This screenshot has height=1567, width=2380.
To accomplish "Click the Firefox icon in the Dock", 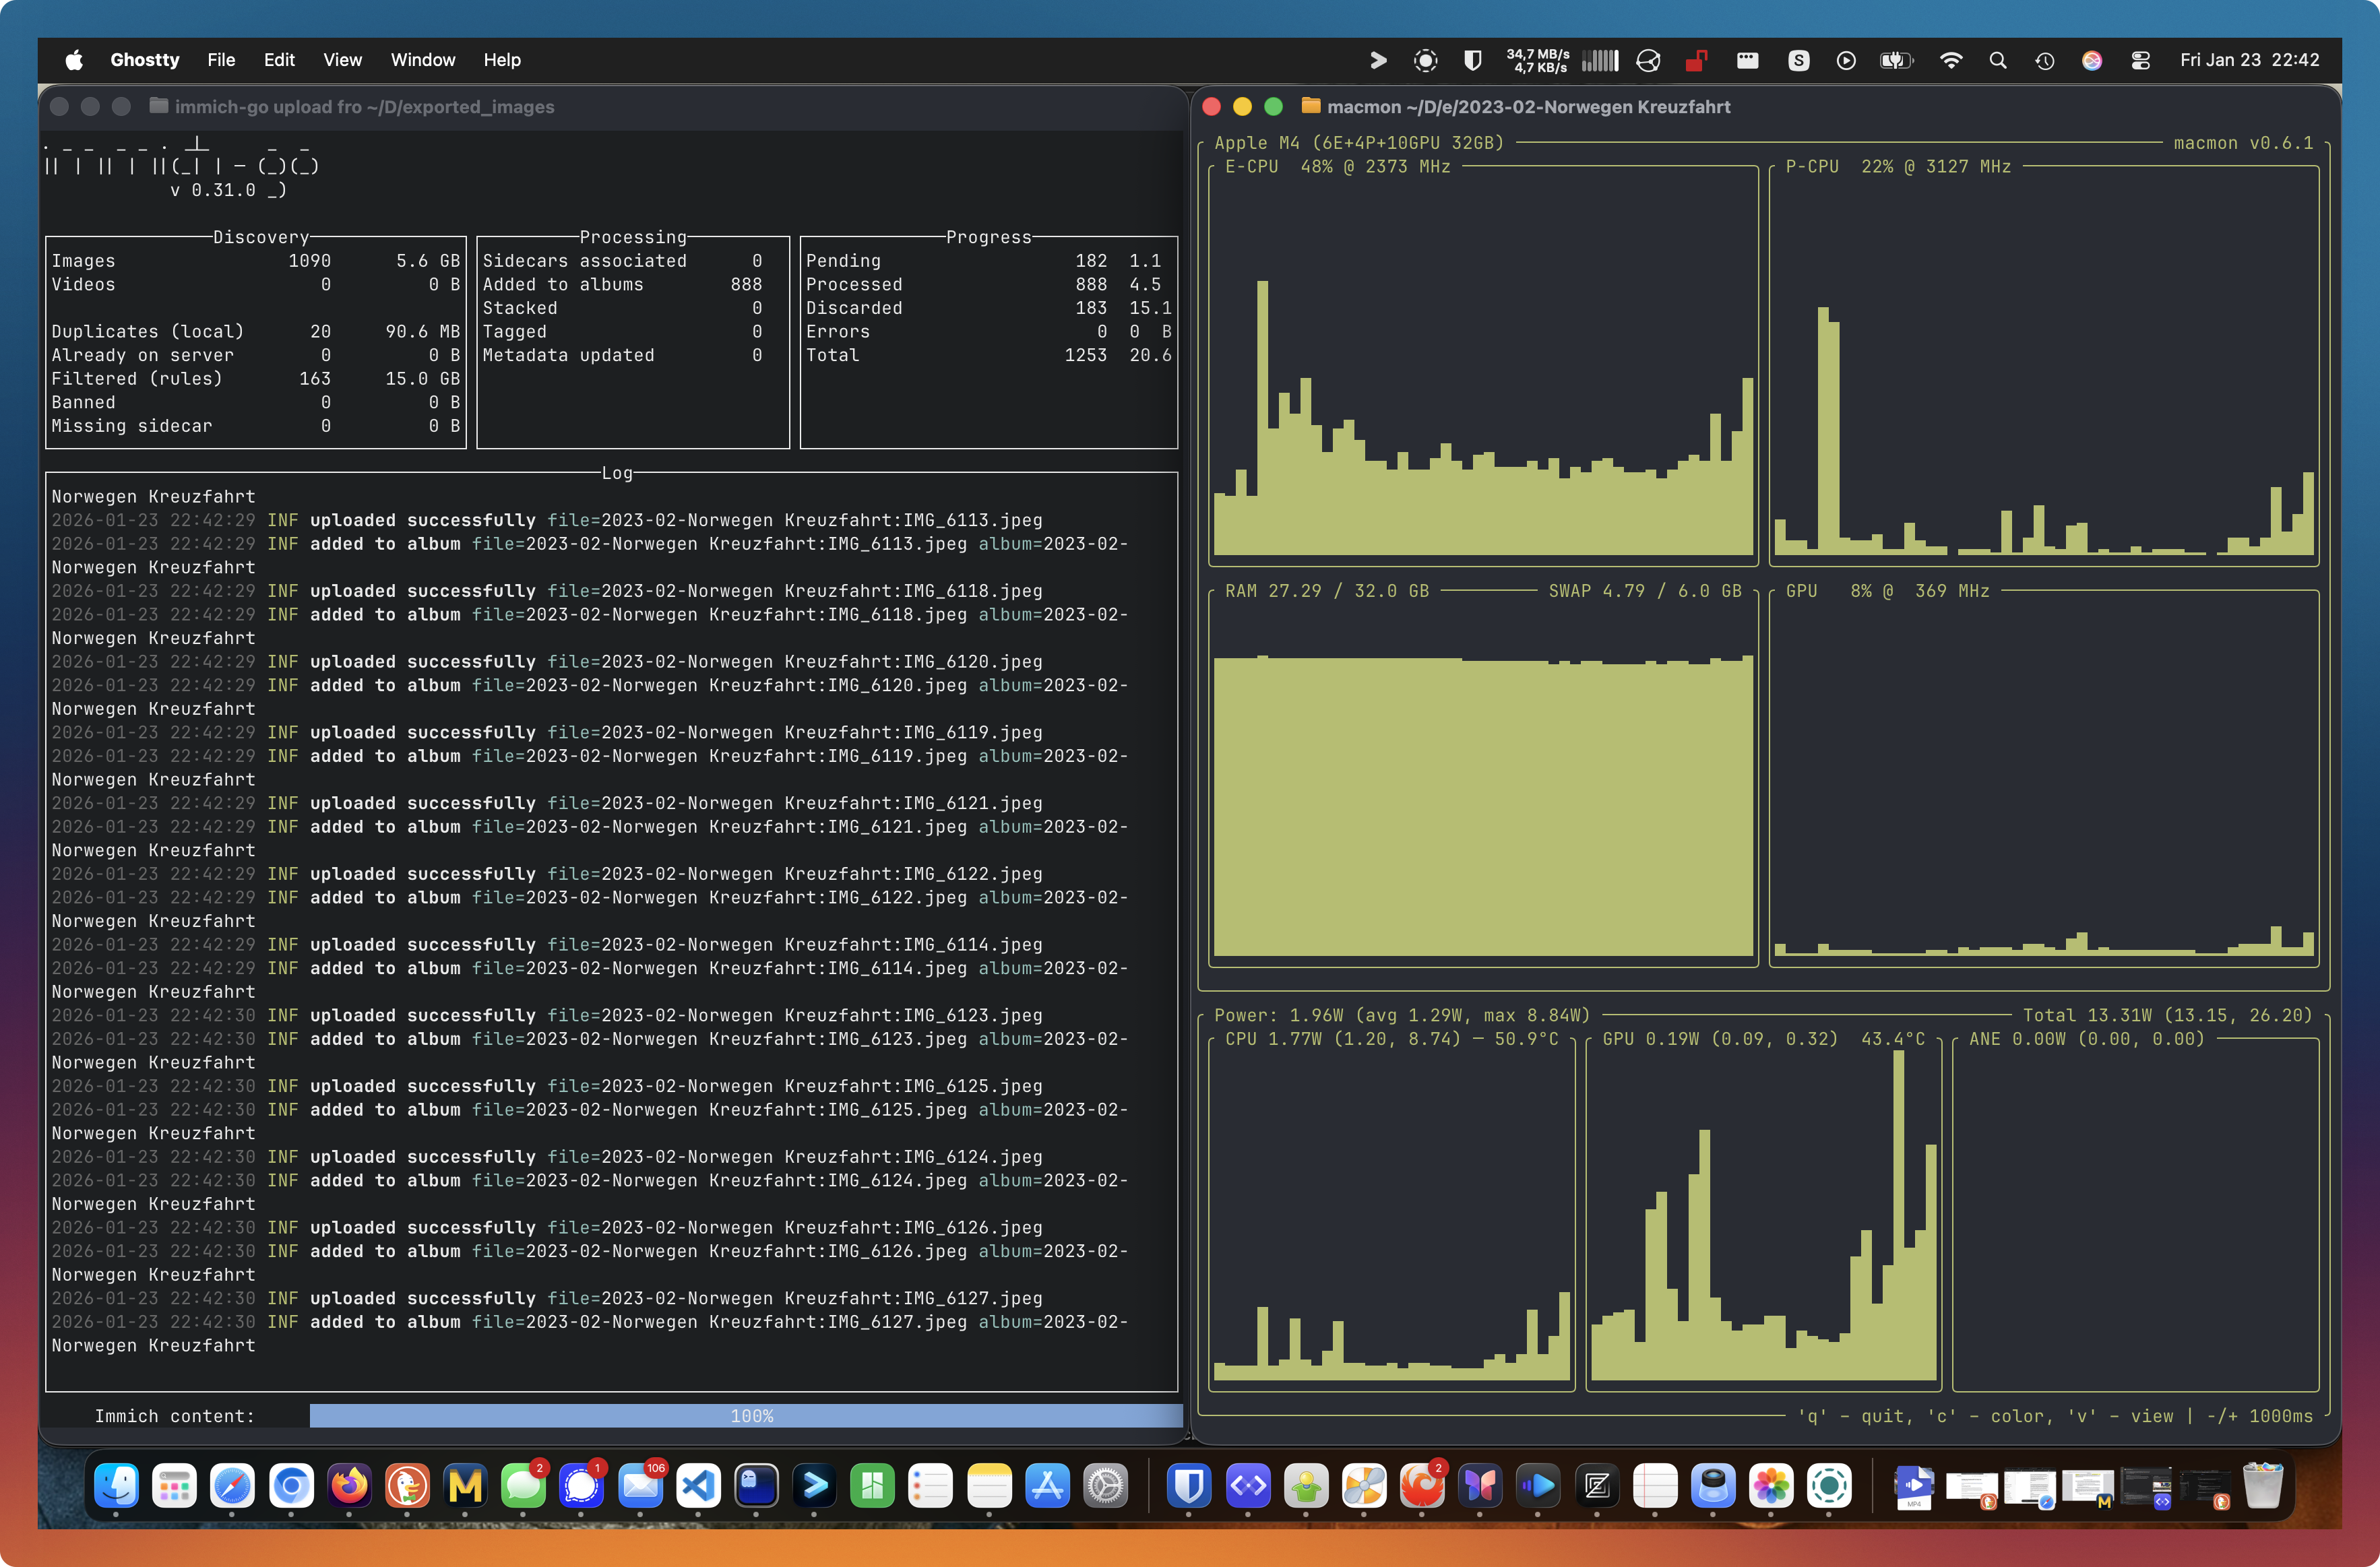I will 349,1485.
